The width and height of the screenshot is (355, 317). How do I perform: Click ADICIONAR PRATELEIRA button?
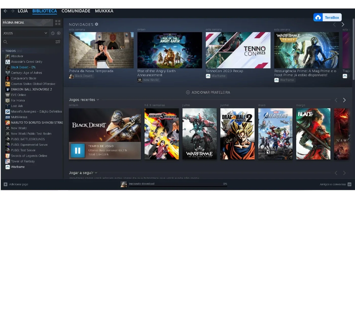point(208,92)
